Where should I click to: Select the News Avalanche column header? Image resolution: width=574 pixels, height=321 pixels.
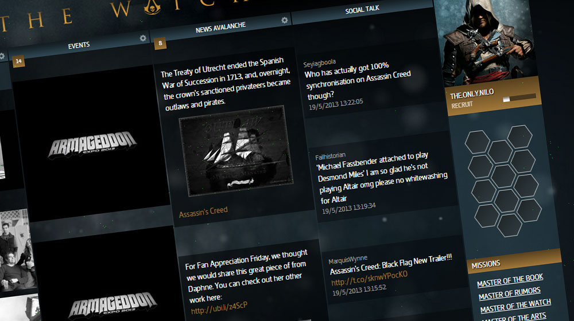[x=220, y=28]
